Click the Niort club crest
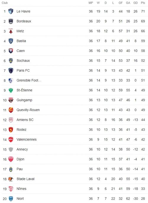148x203 pixels. tap(11, 199)
